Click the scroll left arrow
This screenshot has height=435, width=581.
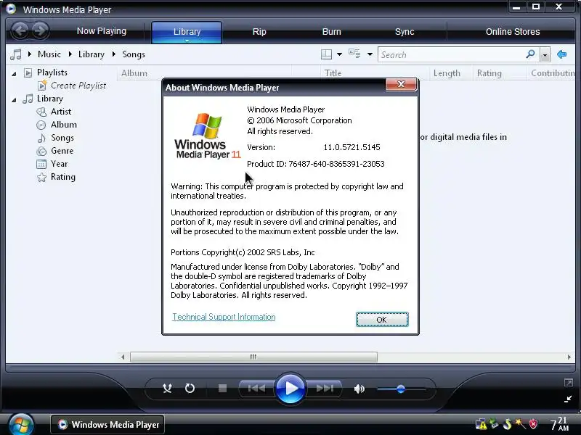123,357
